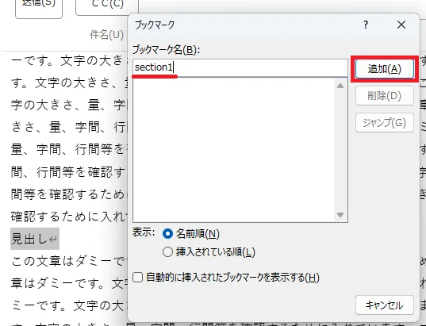Click the 件名(U) subject label
Viewport: 426px width, 326px height.
(107, 34)
